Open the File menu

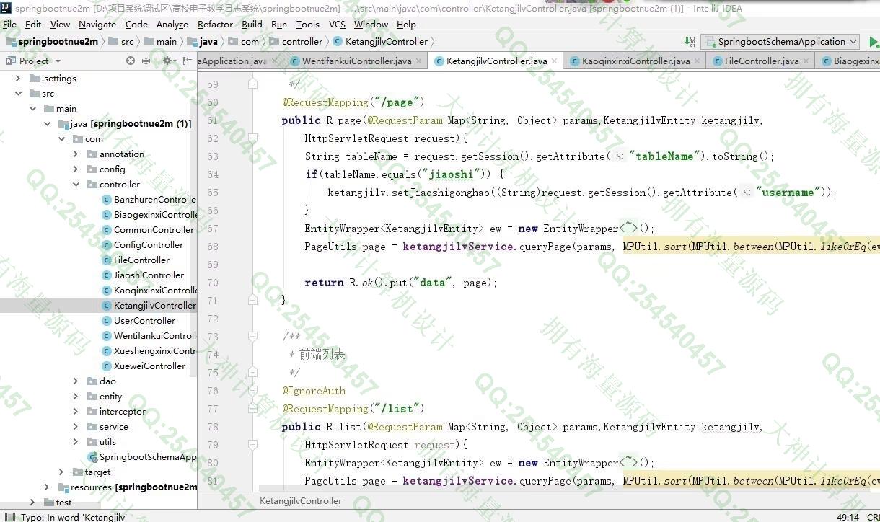[x=9, y=24]
